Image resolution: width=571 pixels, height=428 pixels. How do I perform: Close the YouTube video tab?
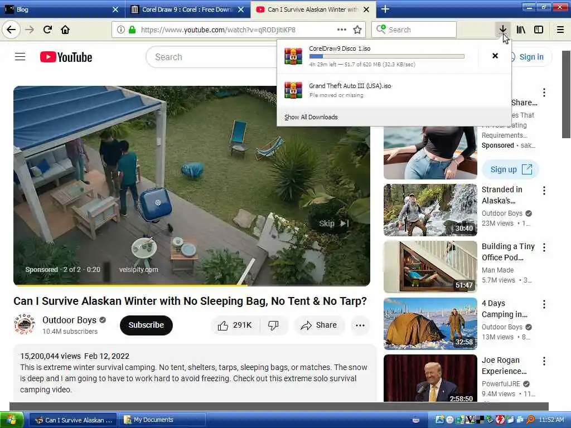point(367,9)
